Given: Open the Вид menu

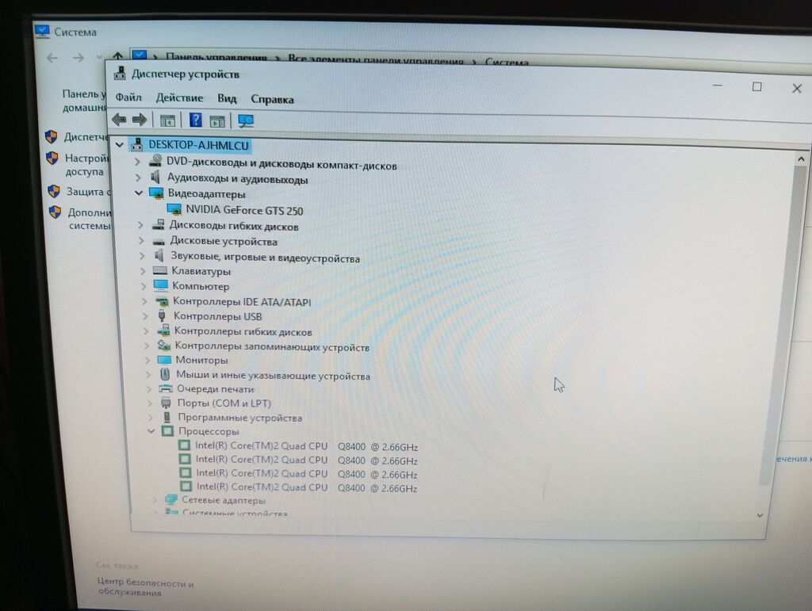Looking at the screenshot, I should 227,98.
